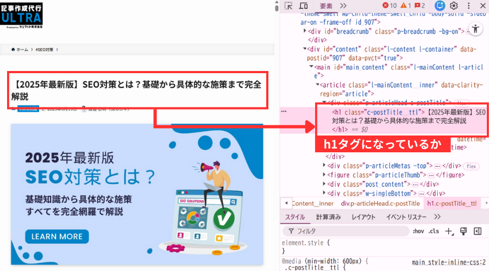Click the accessibility floating button

(x=475, y=29)
